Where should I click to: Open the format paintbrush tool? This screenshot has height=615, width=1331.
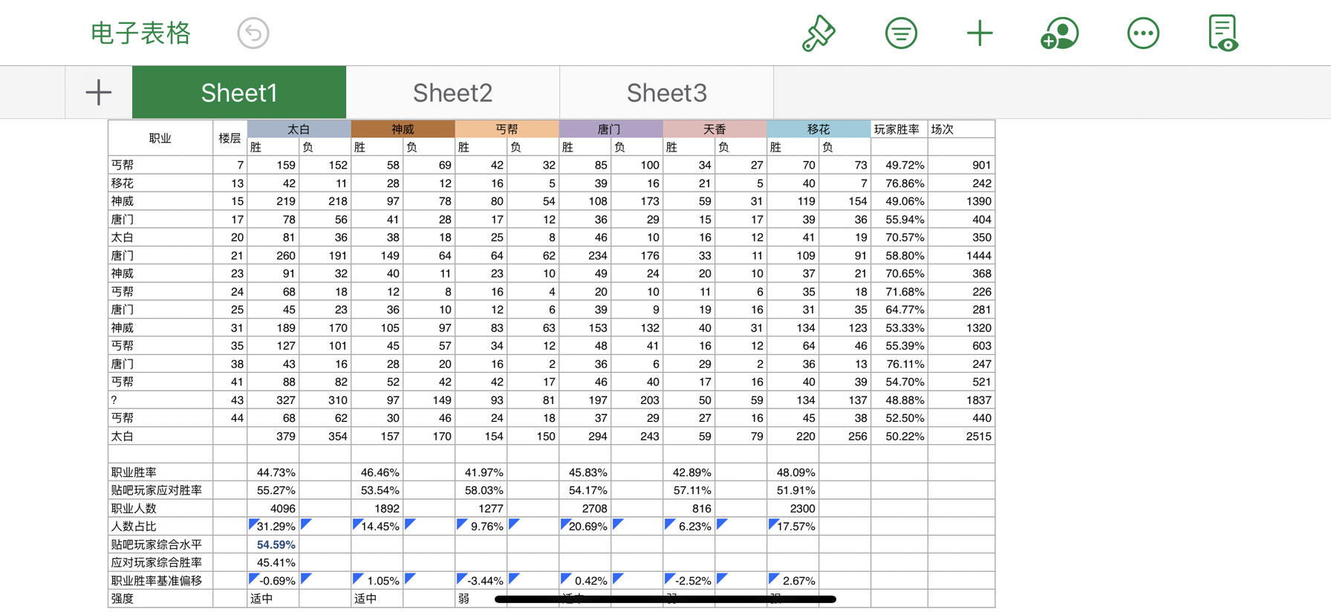[x=819, y=33]
